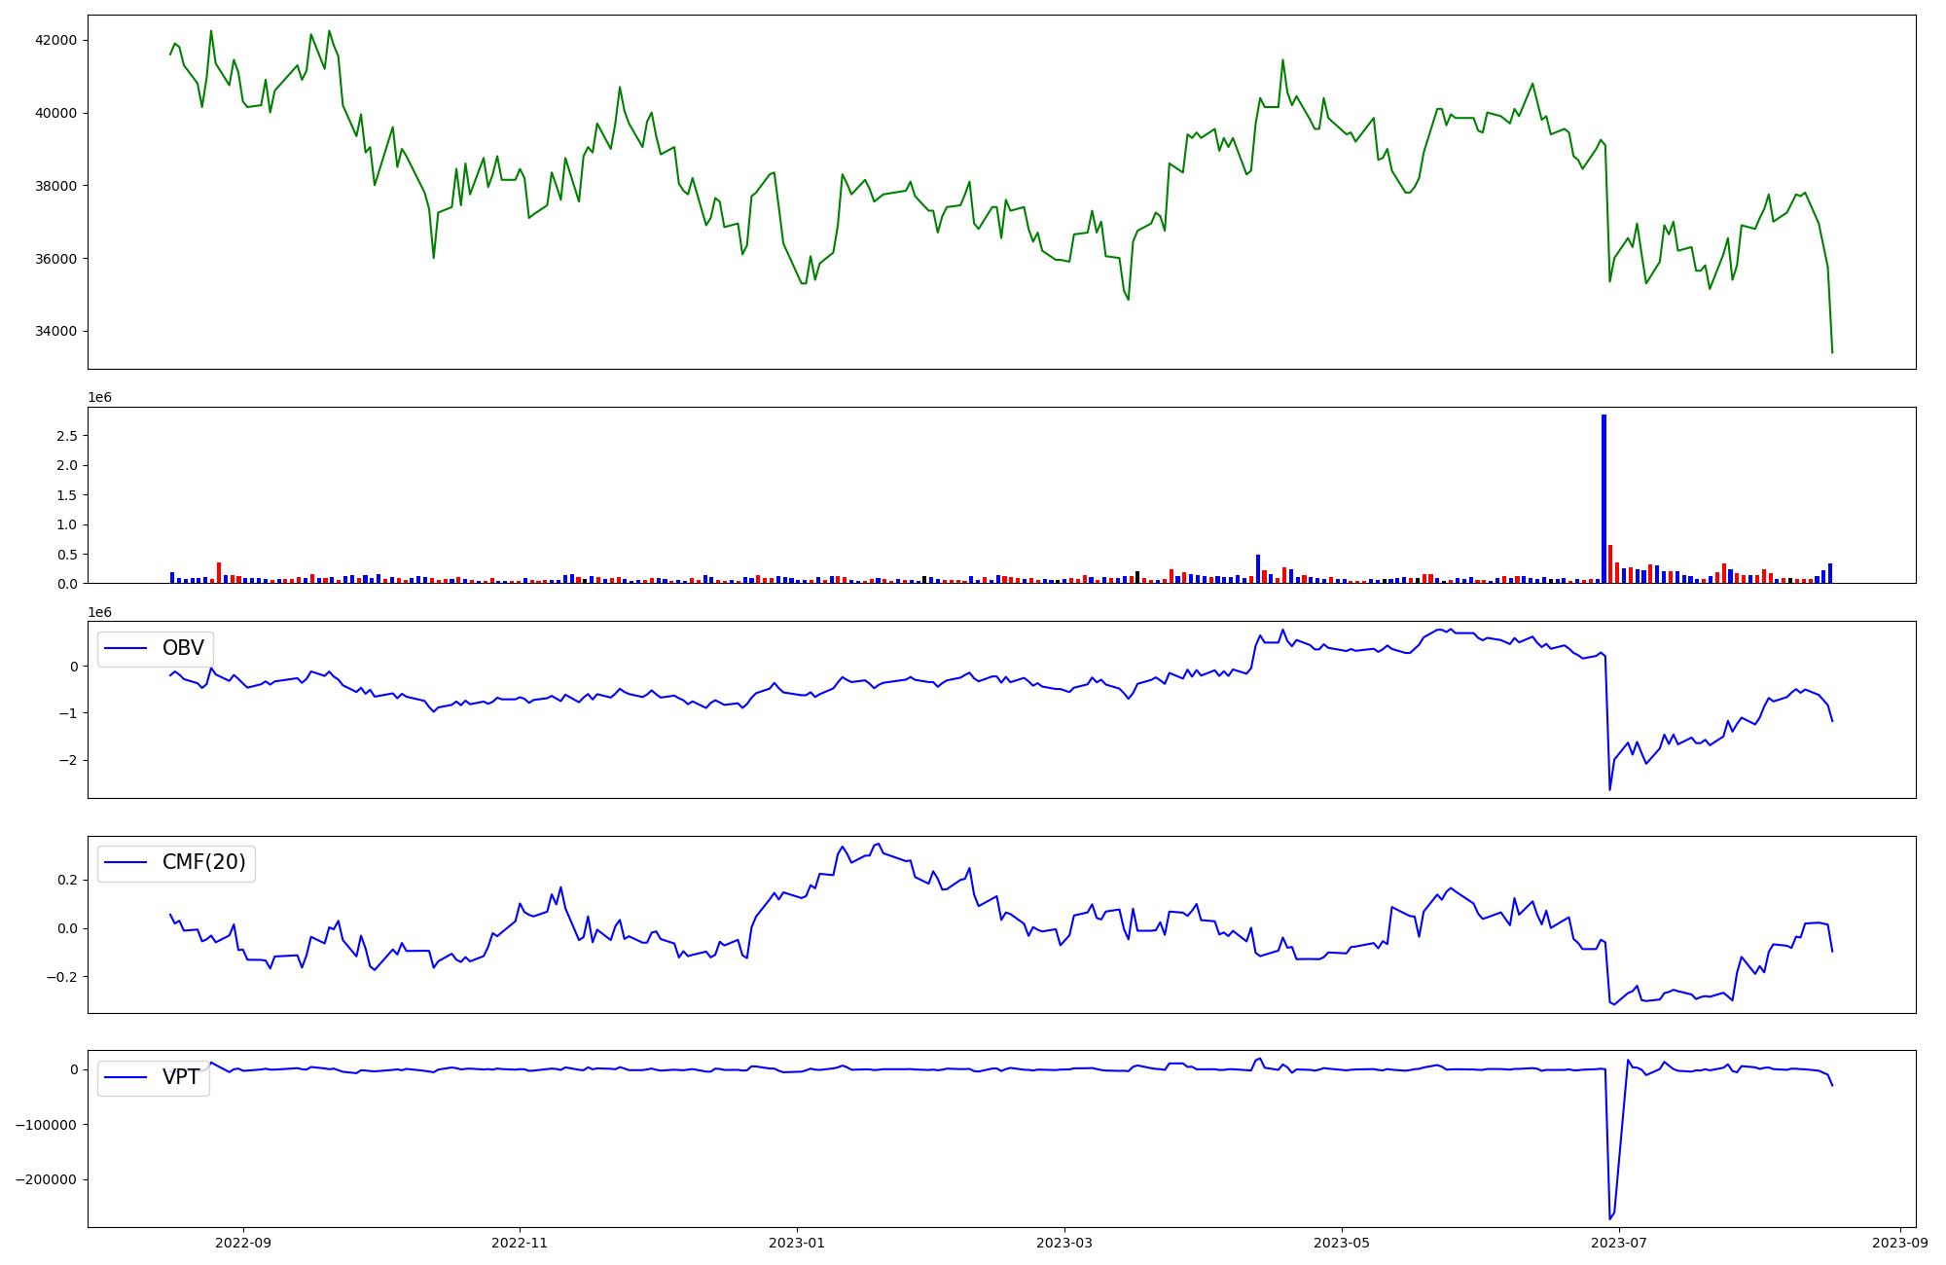Select the 2023-01 date tick label
The height and width of the screenshot is (1265, 1946).
pyautogui.click(x=797, y=1243)
